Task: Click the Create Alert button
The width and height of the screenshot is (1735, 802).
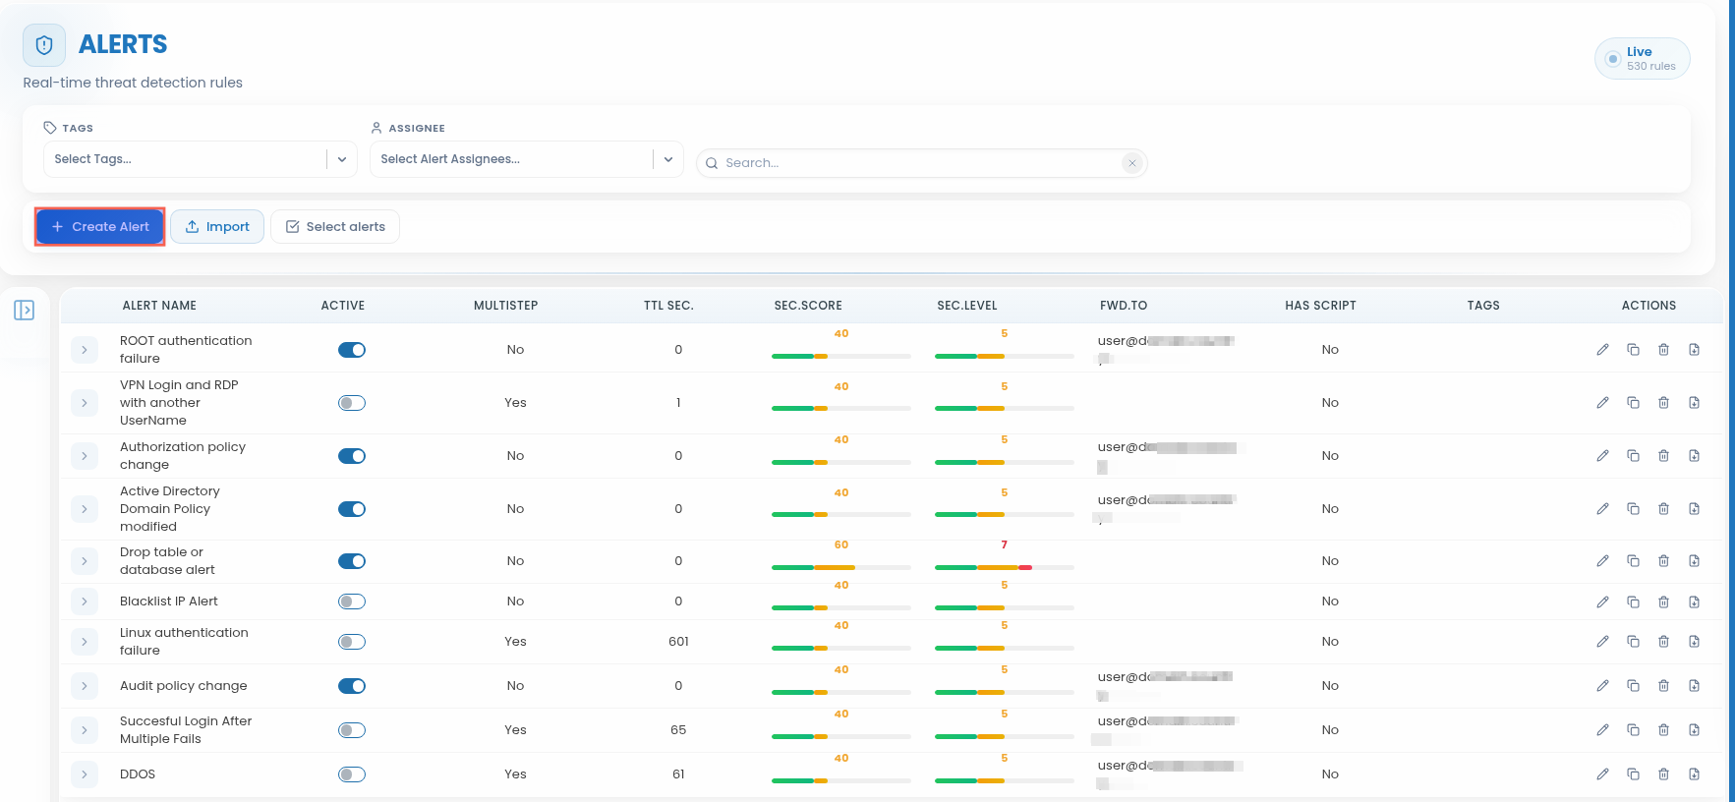Action: 100,227
